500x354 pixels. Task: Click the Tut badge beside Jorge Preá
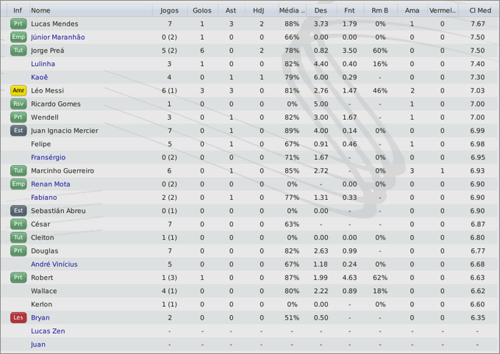(18, 51)
